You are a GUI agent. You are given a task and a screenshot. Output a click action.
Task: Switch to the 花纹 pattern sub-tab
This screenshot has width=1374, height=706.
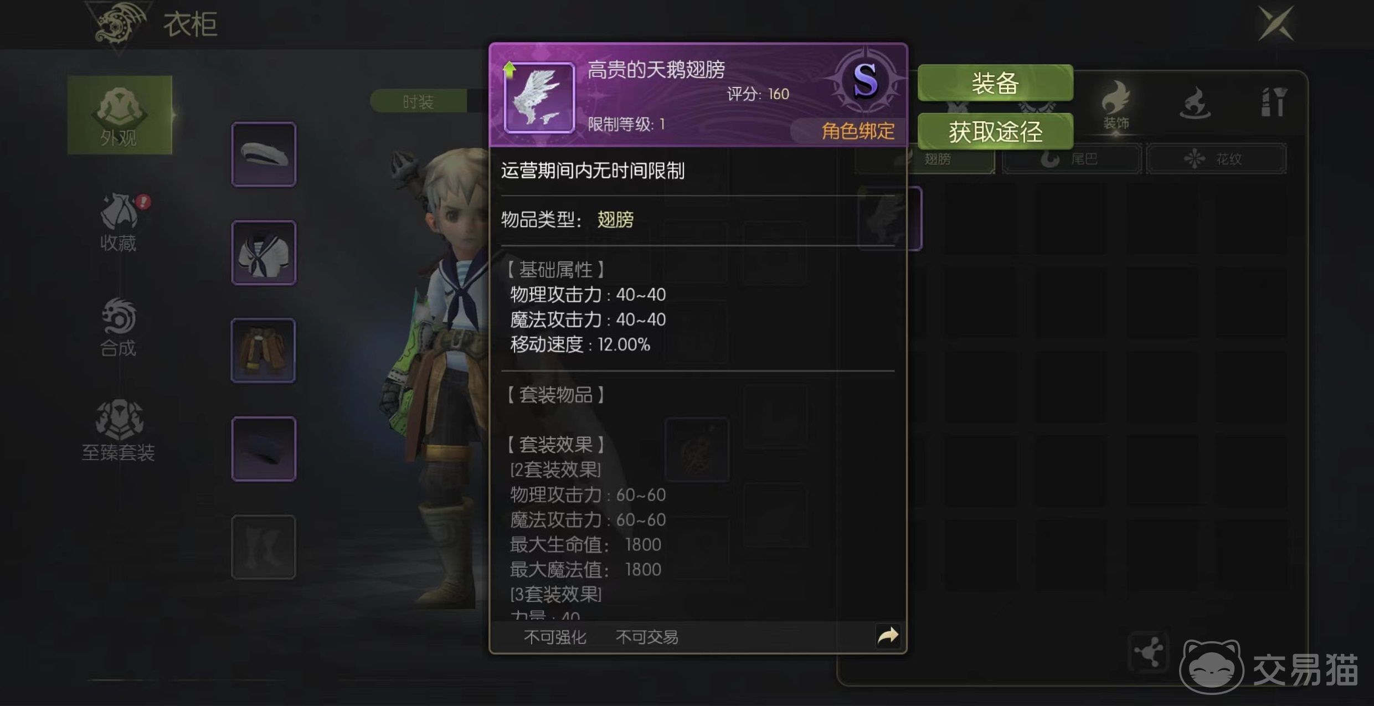click(x=1216, y=159)
